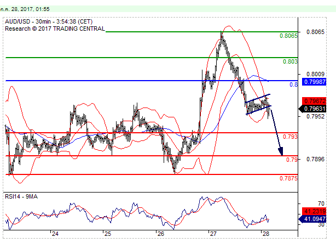
Task: Click the RSI14 - 9MA indicator label
Action: (x=21, y=196)
